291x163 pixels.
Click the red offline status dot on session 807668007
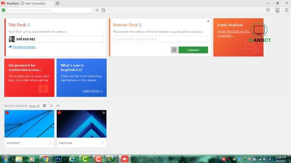7,113
